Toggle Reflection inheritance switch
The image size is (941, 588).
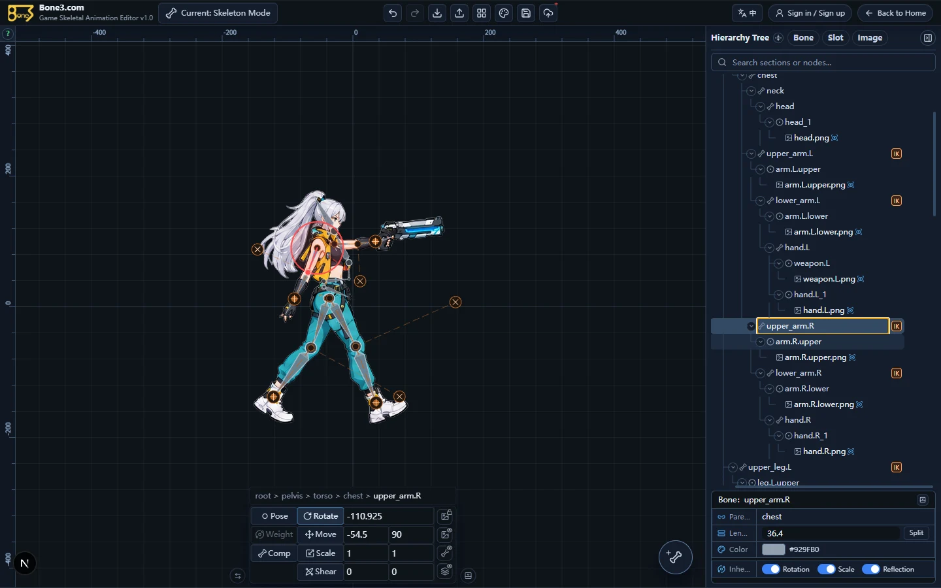point(871,569)
